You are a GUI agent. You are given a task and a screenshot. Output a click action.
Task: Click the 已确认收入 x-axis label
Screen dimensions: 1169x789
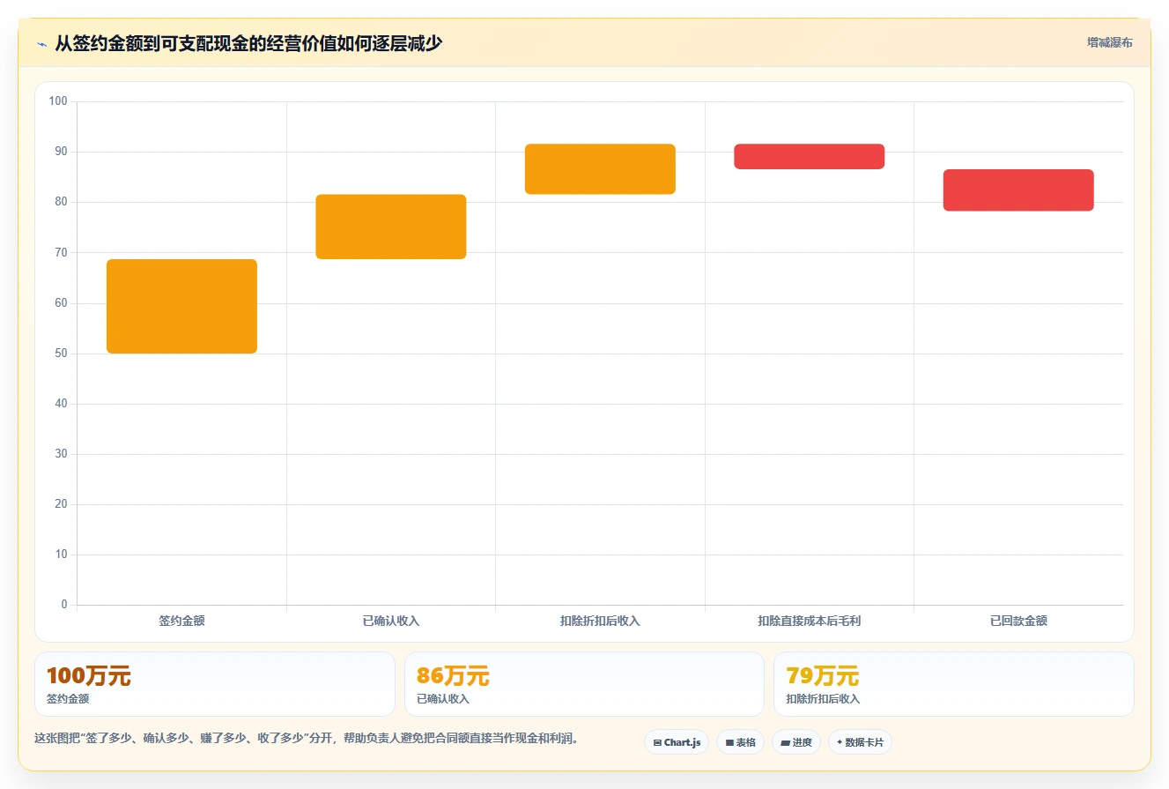point(391,621)
